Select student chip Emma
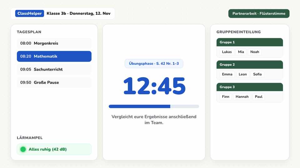The height and width of the screenshot is (168, 300). (x=227, y=74)
